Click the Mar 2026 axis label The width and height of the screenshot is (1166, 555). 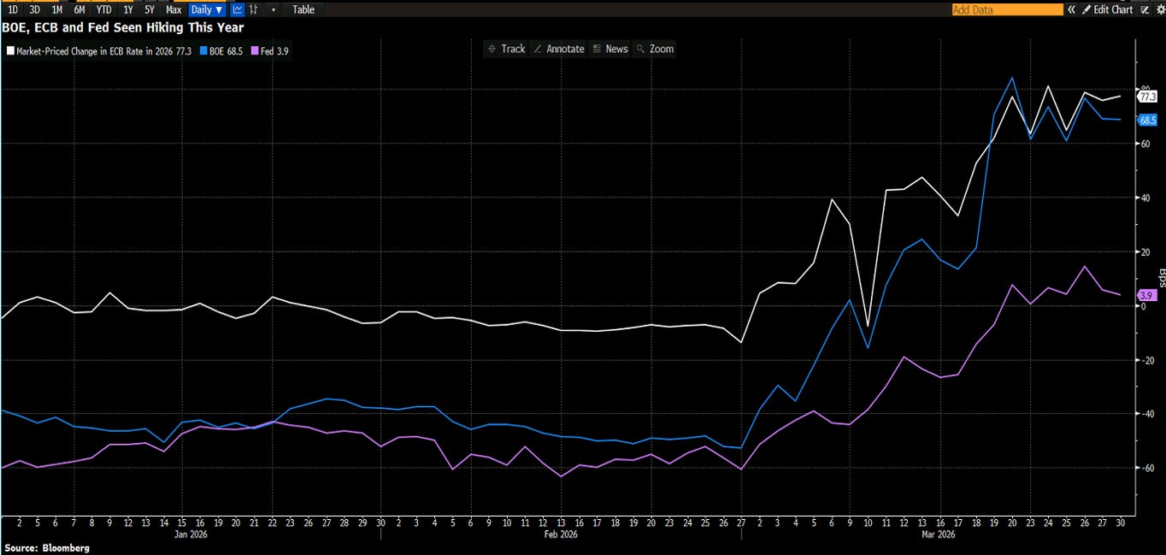(938, 534)
